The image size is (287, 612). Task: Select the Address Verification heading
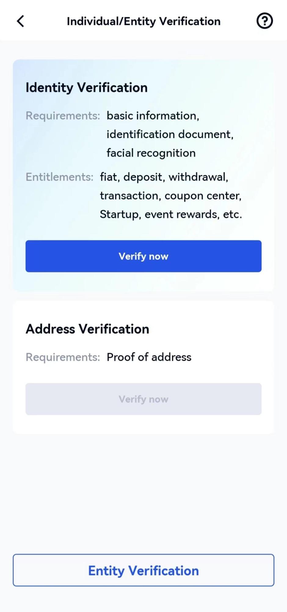click(x=87, y=329)
